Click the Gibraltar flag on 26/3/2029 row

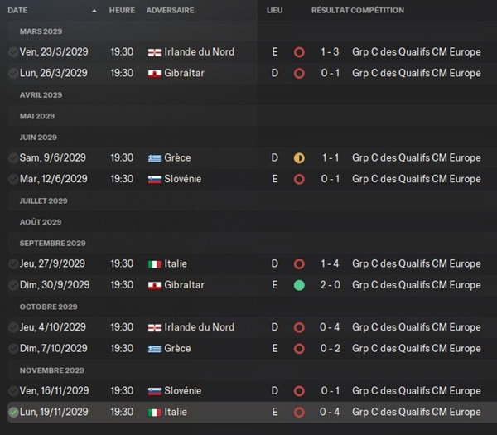pyautogui.click(x=154, y=74)
